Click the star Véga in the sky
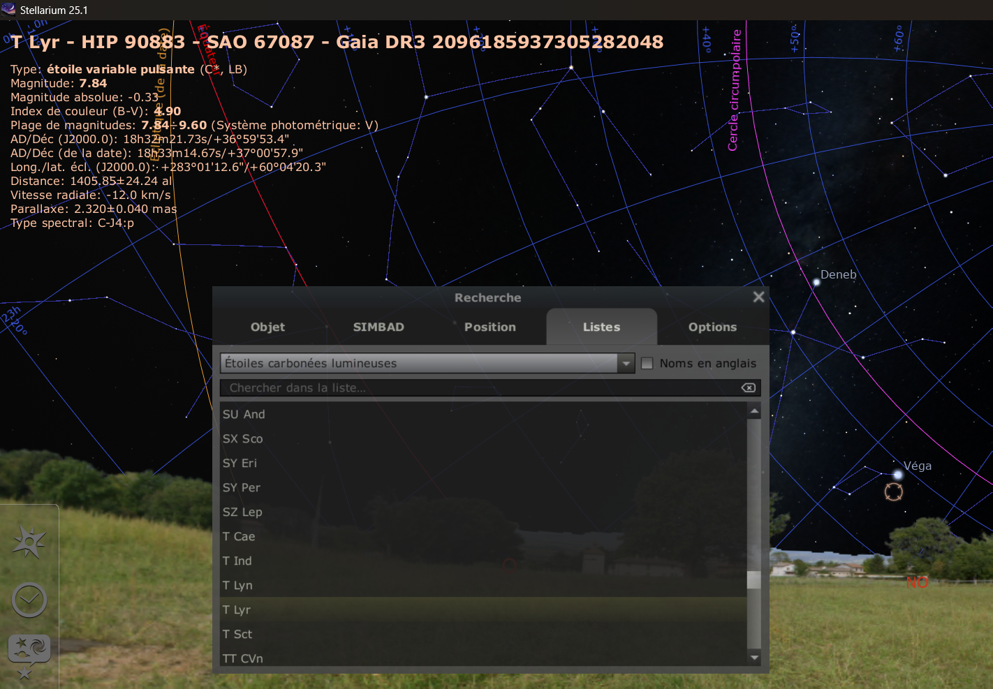This screenshot has width=993, height=689. 898,475
